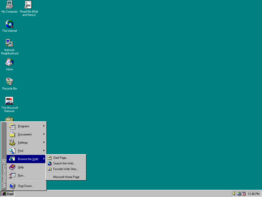Click the globe and computer connection tray icon
Viewport: 262px width, 197px height.
(x=239, y=194)
